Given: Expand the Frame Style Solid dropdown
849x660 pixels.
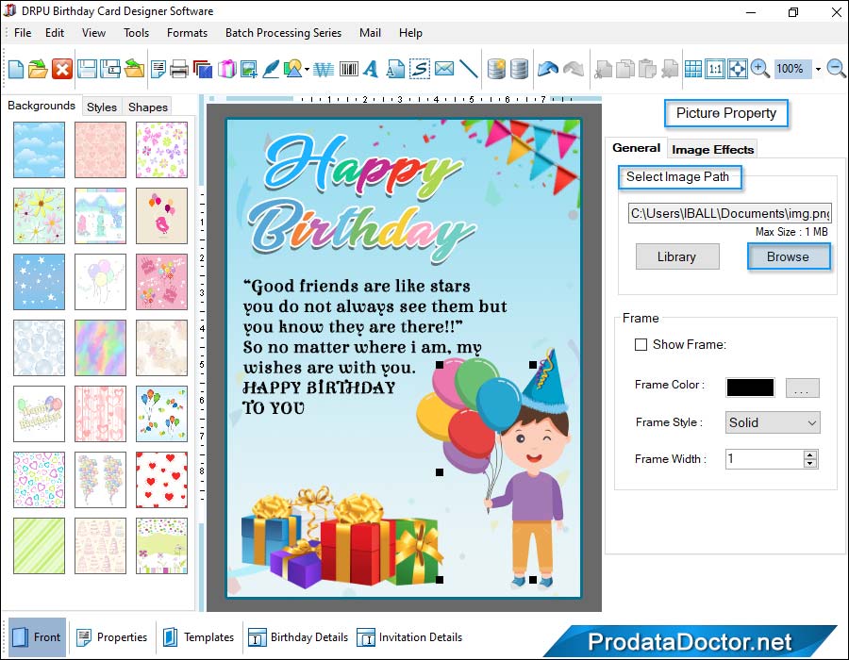Looking at the screenshot, I should [811, 423].
